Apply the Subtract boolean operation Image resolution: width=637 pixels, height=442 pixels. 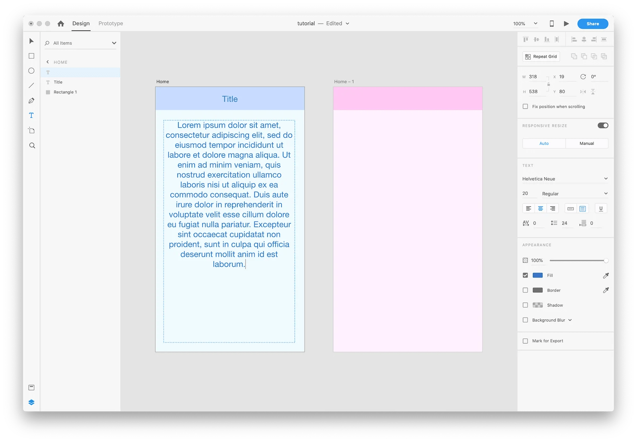click(x=584, y=57)
